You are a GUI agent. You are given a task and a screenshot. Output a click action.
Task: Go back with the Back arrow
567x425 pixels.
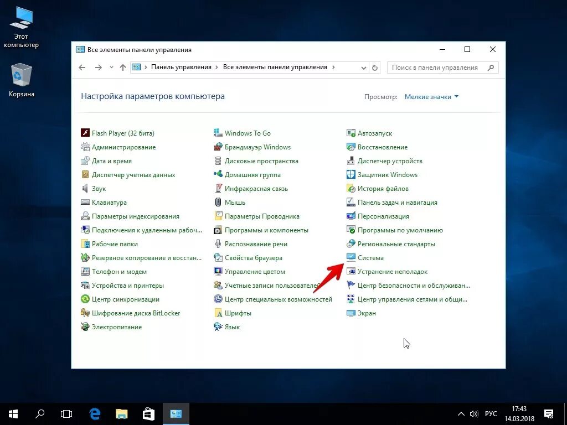click(x=82, y=67)
